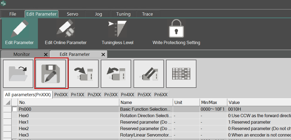
Task: Click the read parameters from servo icon
Action: 116,74
